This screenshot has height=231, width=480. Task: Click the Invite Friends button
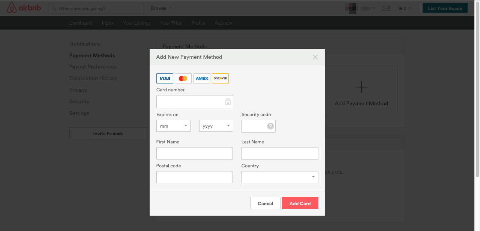[x=108, y=133]
